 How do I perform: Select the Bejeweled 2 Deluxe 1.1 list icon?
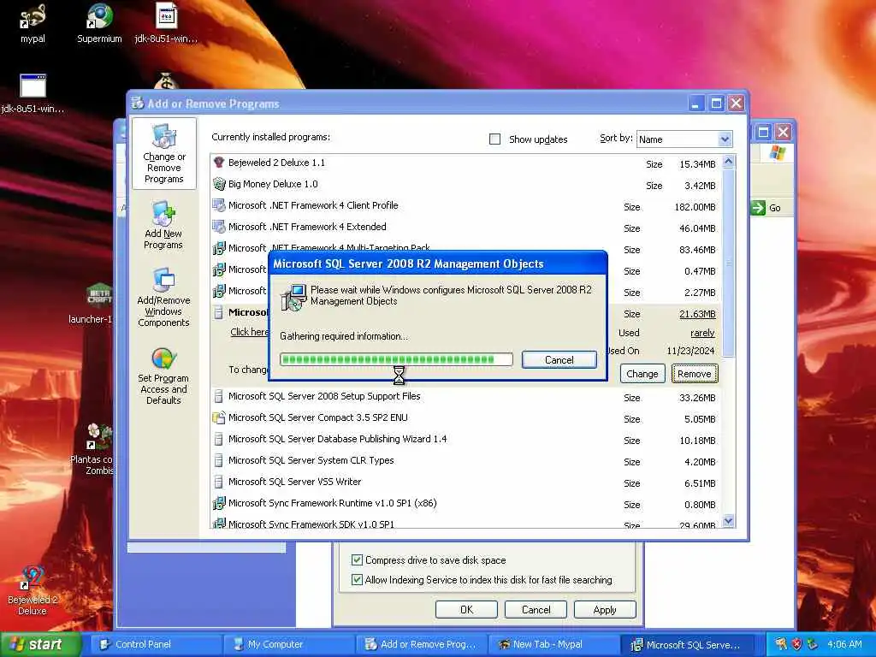tap(218, 163)
